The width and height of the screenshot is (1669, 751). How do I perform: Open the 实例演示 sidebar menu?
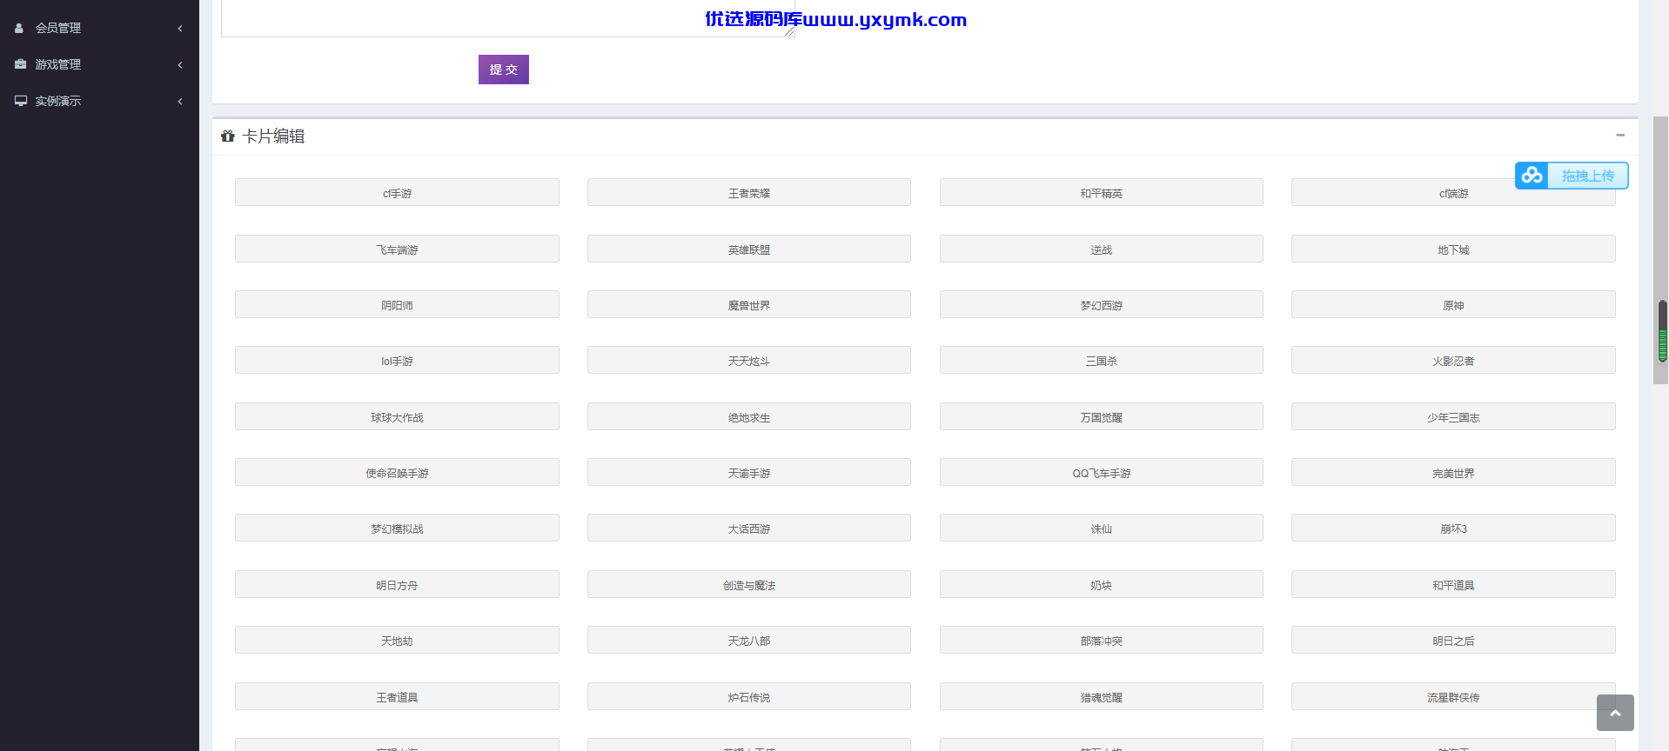coord(99,101)
